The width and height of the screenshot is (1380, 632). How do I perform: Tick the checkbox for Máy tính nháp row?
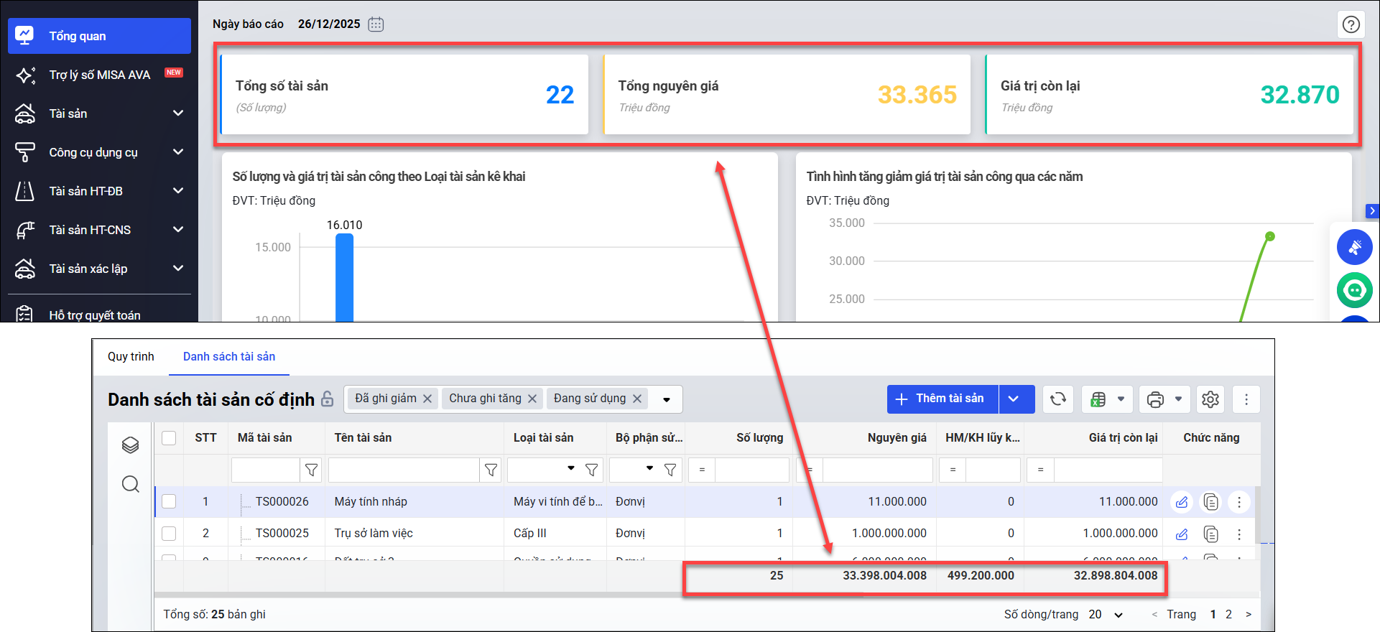click(169, 501)
